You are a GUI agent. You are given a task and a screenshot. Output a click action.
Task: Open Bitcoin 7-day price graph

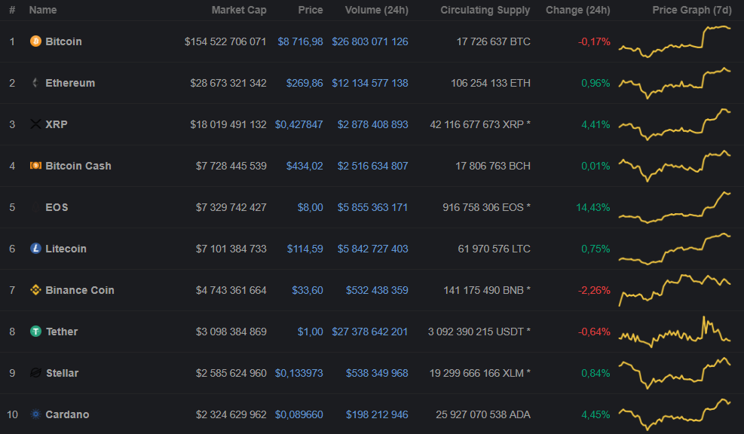coord(675,41)
